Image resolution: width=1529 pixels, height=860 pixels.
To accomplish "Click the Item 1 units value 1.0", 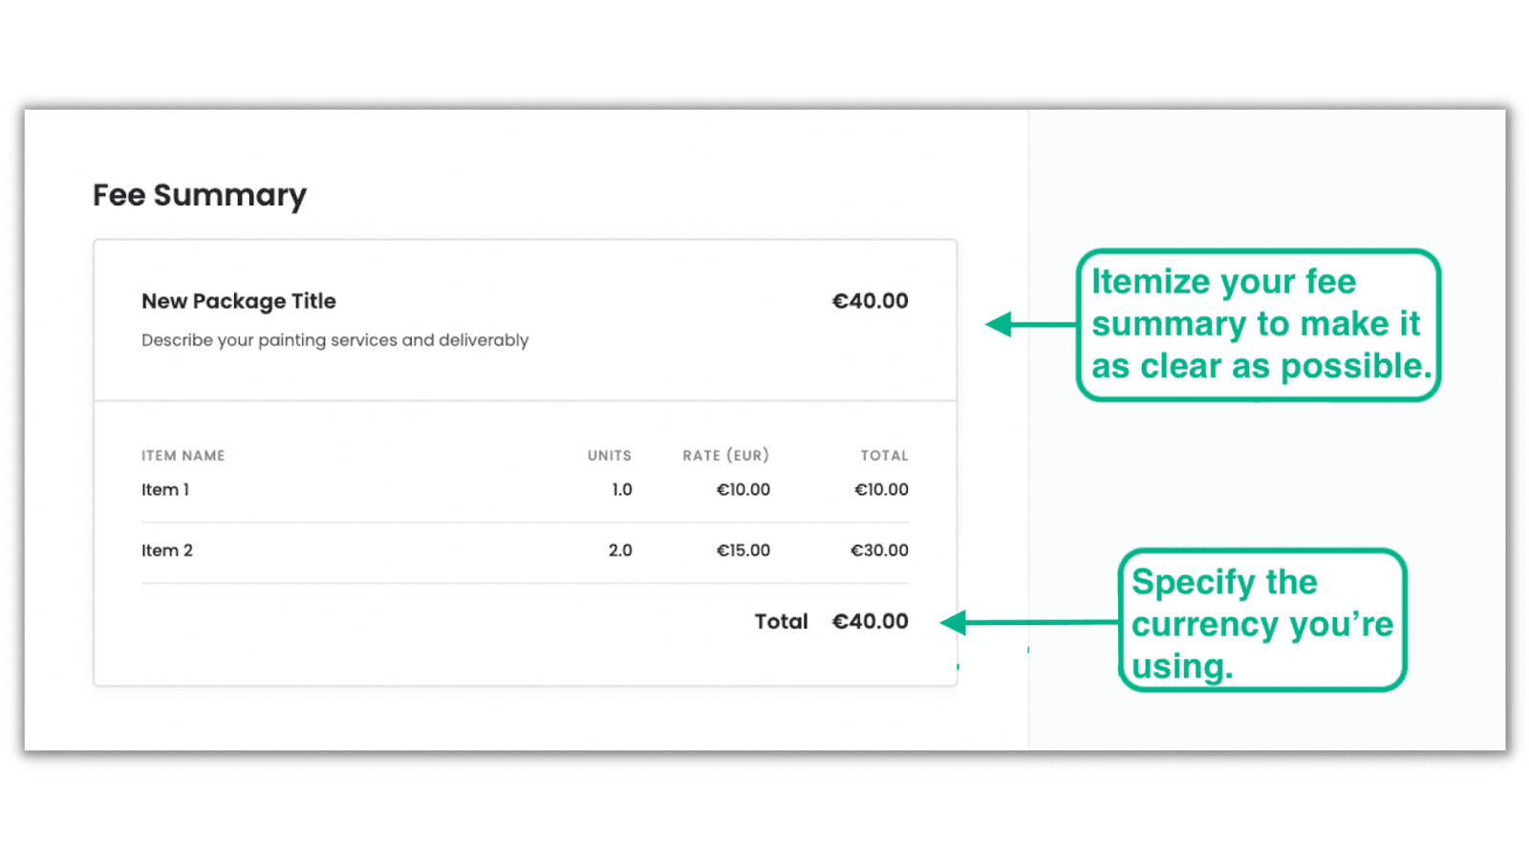I will point(622,489).
